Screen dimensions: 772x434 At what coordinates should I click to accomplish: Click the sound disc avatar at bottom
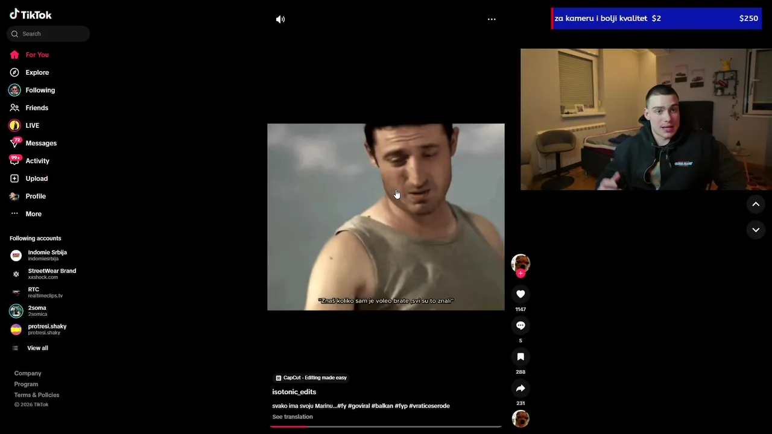pyautogui.click(x=520, y=418)
